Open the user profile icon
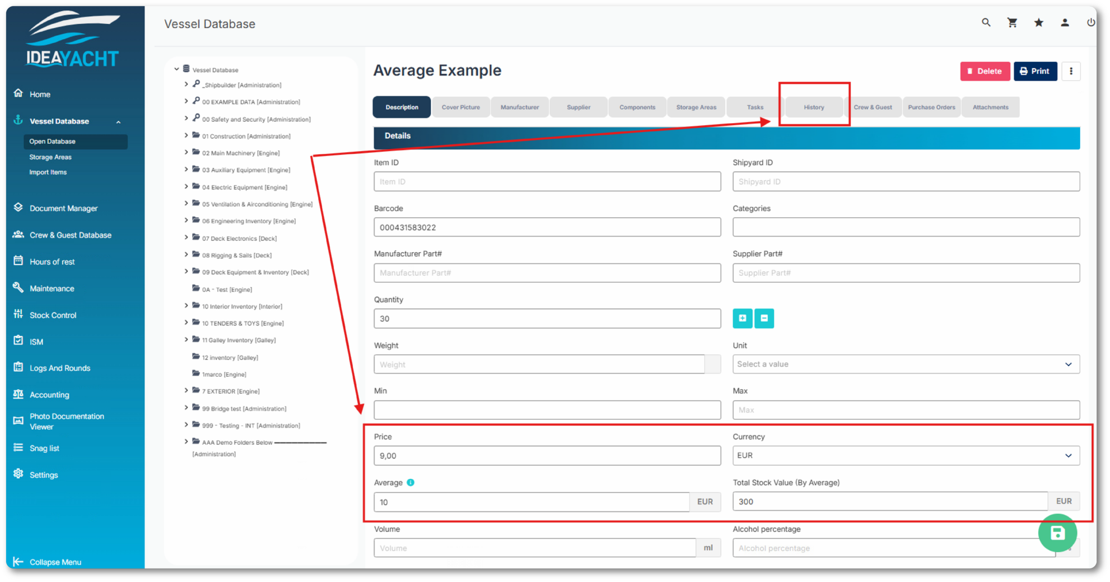Image resolution: width=1110 pixels, height=582 pixels. click(x=1064, y=23)
